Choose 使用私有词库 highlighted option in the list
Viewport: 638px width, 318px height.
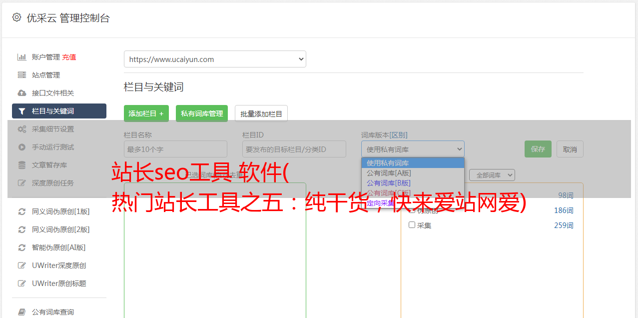pos(413,163)
